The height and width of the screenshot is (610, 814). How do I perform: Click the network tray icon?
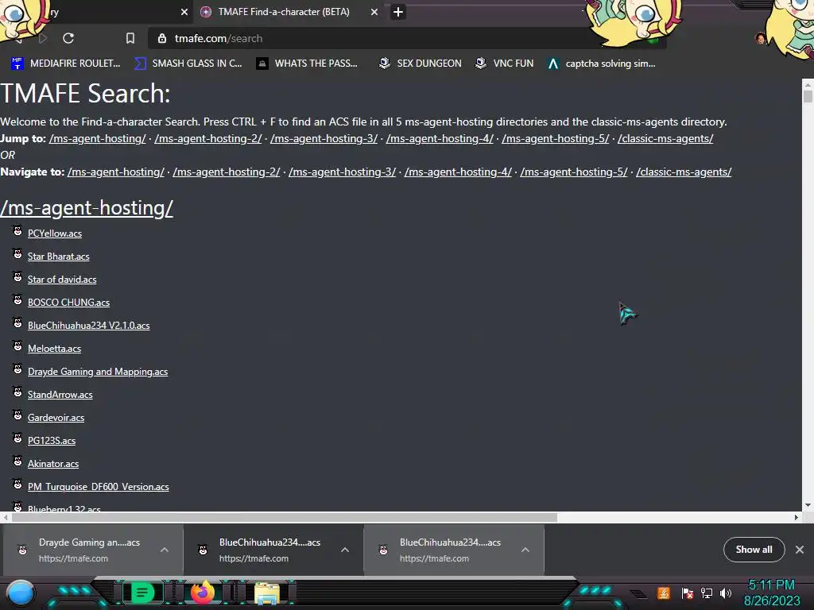click(707, 593)
